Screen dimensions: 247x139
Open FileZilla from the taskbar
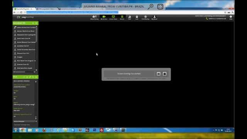[102, 130]
